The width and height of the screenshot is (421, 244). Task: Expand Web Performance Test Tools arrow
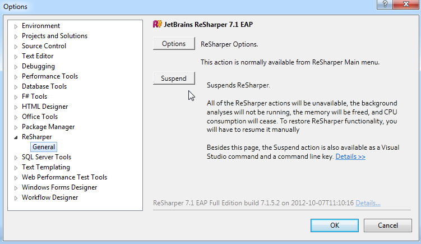16,178
